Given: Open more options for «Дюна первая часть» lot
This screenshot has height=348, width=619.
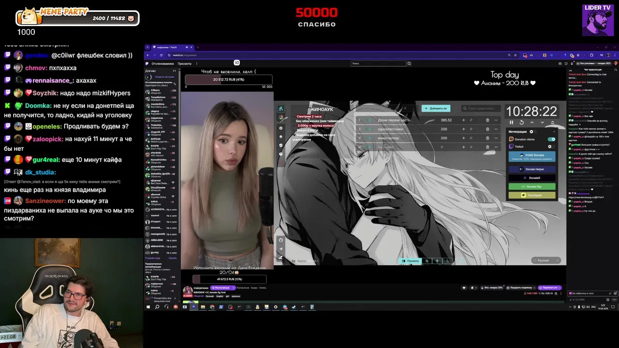Looking at the screenshot, I should click(x=496, y=120).
